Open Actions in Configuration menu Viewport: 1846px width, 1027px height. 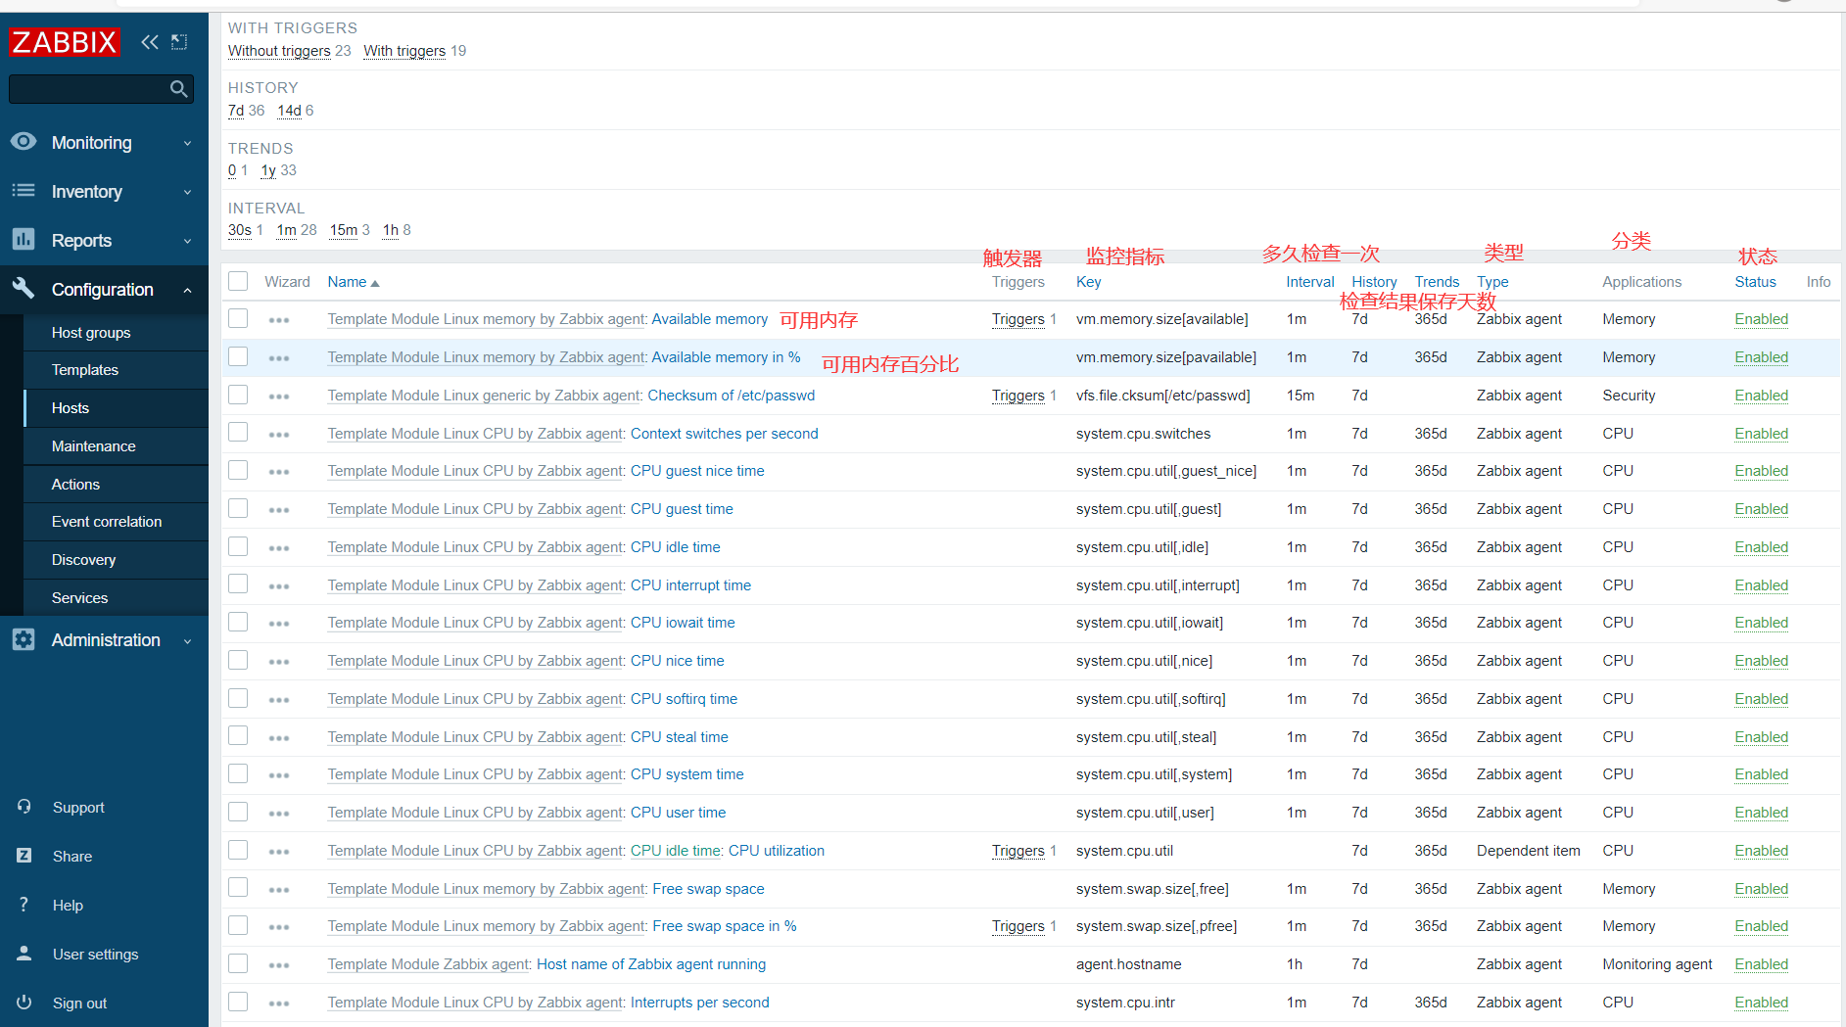pyautogui.click(x=75, y=485)
